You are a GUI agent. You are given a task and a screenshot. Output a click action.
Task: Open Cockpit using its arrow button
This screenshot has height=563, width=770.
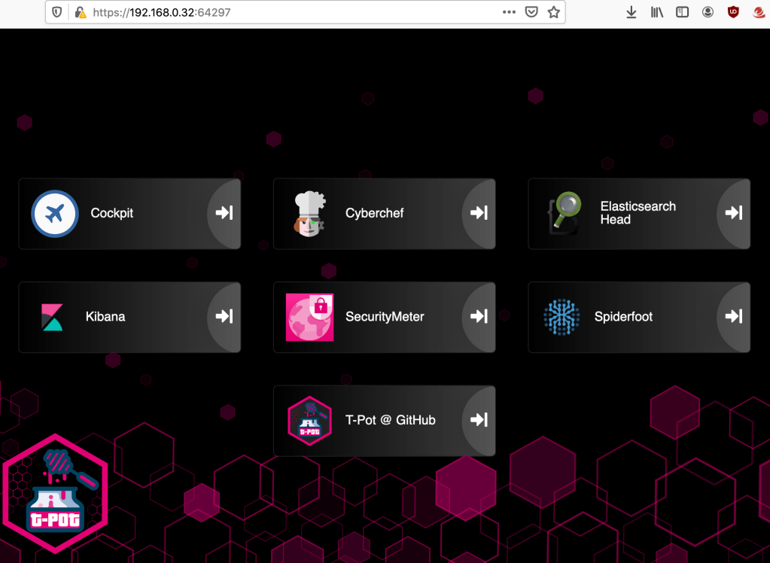pos(224,213)
